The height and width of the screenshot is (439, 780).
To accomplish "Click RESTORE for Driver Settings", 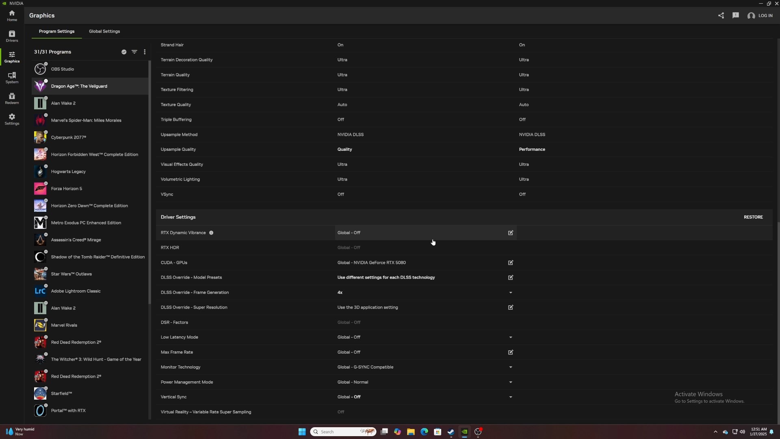I will coord(753,217).
